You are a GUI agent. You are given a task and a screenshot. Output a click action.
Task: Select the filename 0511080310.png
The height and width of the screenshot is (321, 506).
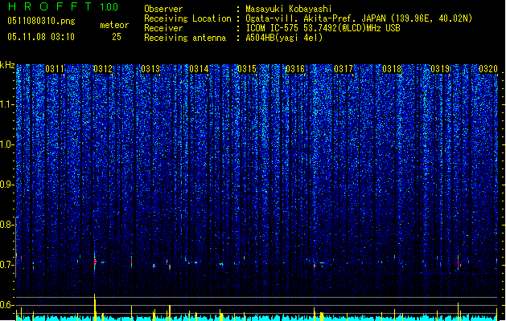coord(41,21)
